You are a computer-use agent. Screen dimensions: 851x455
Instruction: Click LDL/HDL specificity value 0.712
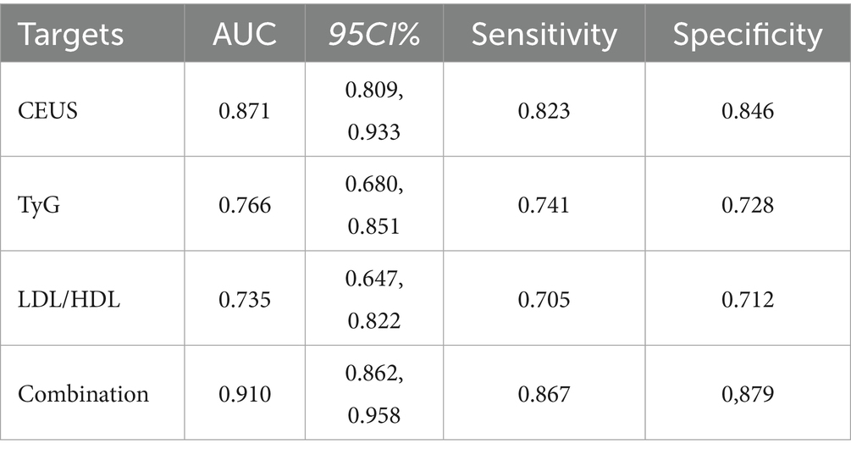tap(747, 299)
